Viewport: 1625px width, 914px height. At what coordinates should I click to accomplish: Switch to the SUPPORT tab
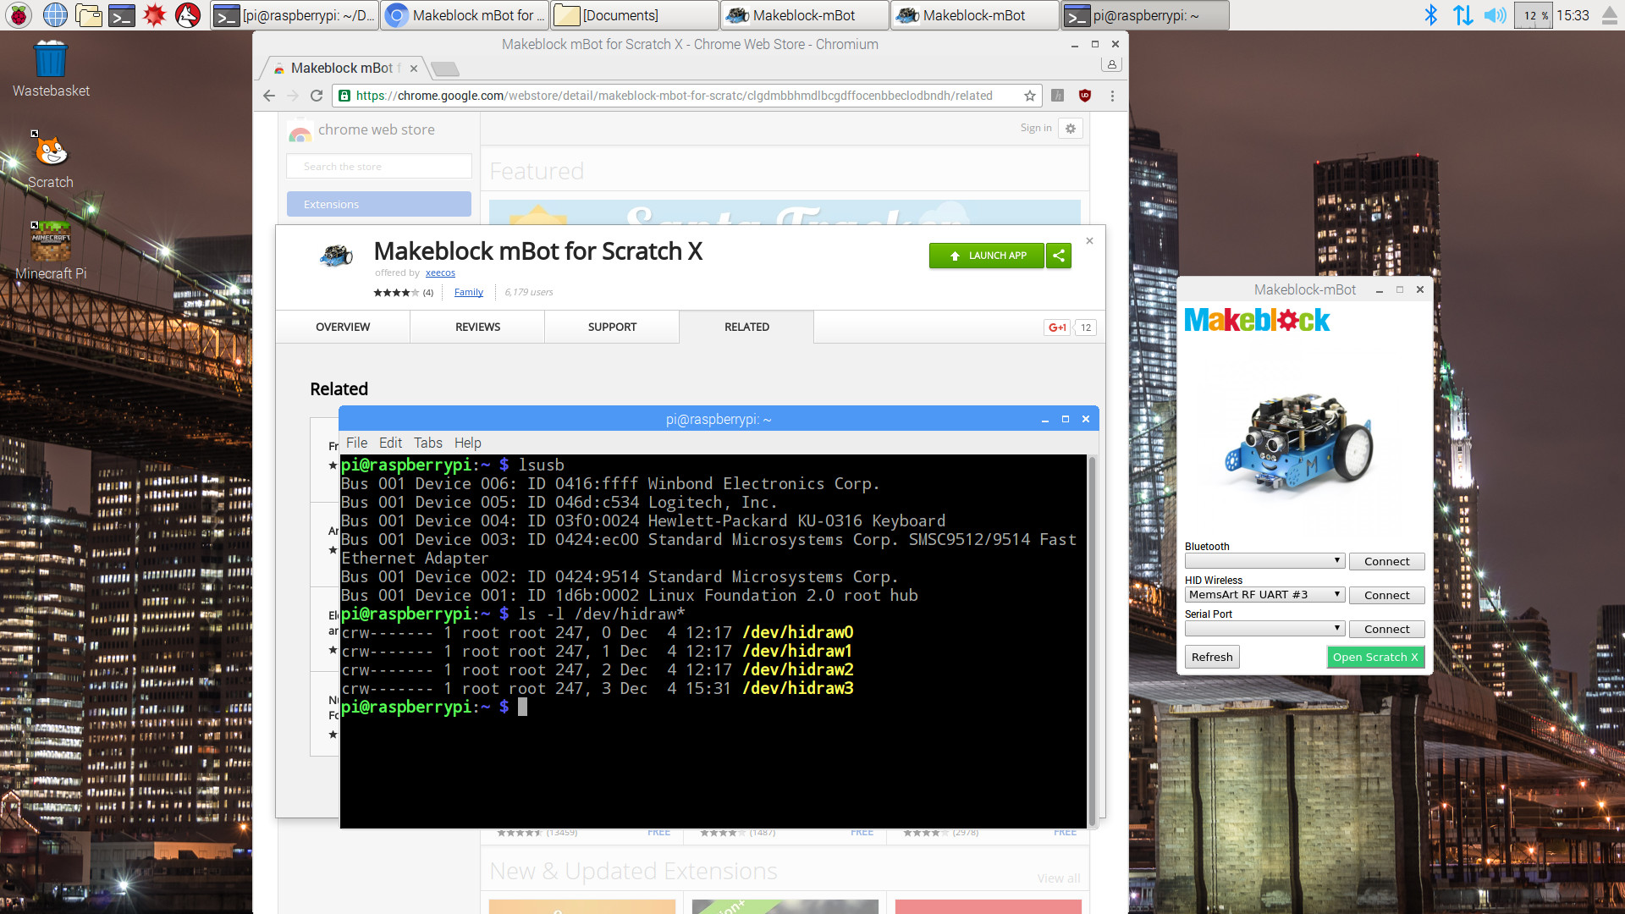click(x=612, y=327)
